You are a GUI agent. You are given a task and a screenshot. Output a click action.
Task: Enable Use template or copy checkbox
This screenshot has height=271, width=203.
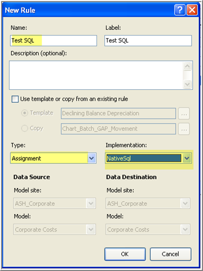click(15, 99)
